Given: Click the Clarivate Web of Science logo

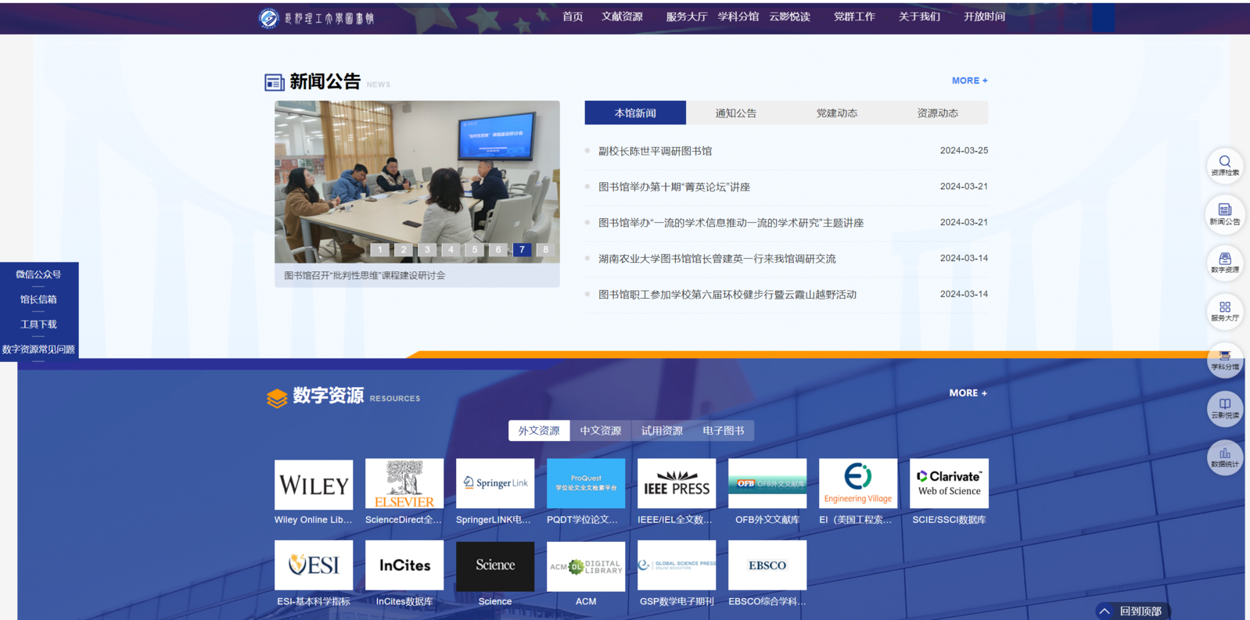Looking at the screenshot, I should [949, 484].
